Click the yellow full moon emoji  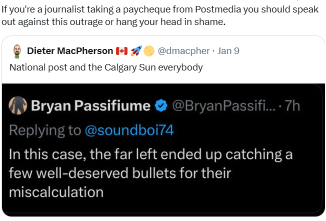pos(149,51)
